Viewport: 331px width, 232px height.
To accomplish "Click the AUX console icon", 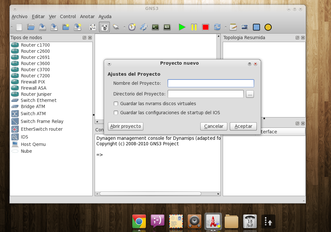I will pos(167,27).
